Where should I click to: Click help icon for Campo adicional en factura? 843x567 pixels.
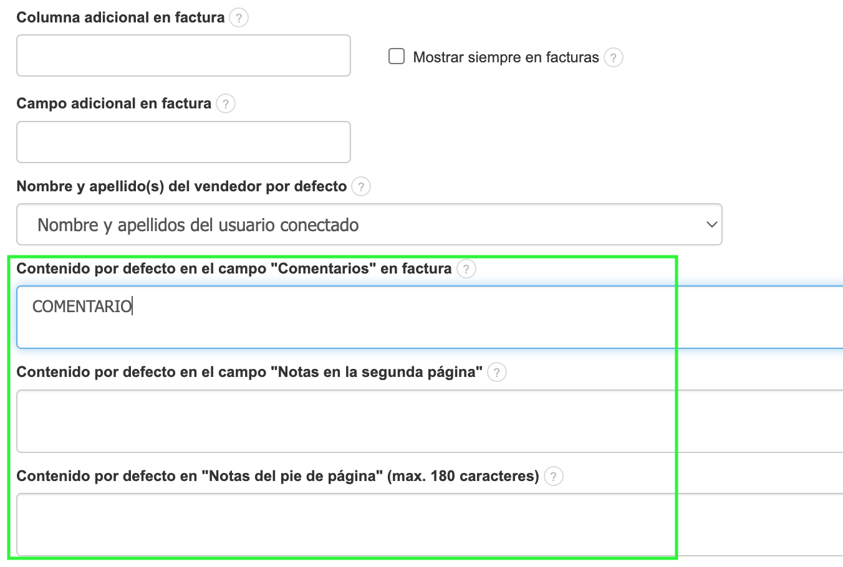(225, 103)
